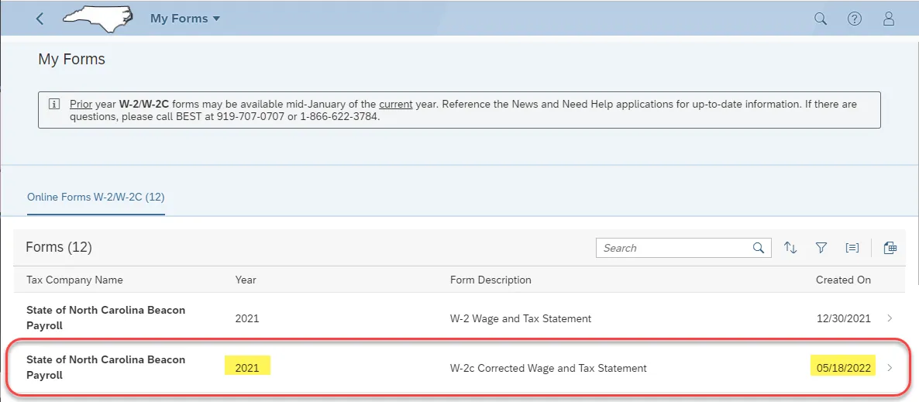Image resolution: width=919 pixels, height=402 pixels.
Task: Open the group forms icon
Action: click(852, 248)
